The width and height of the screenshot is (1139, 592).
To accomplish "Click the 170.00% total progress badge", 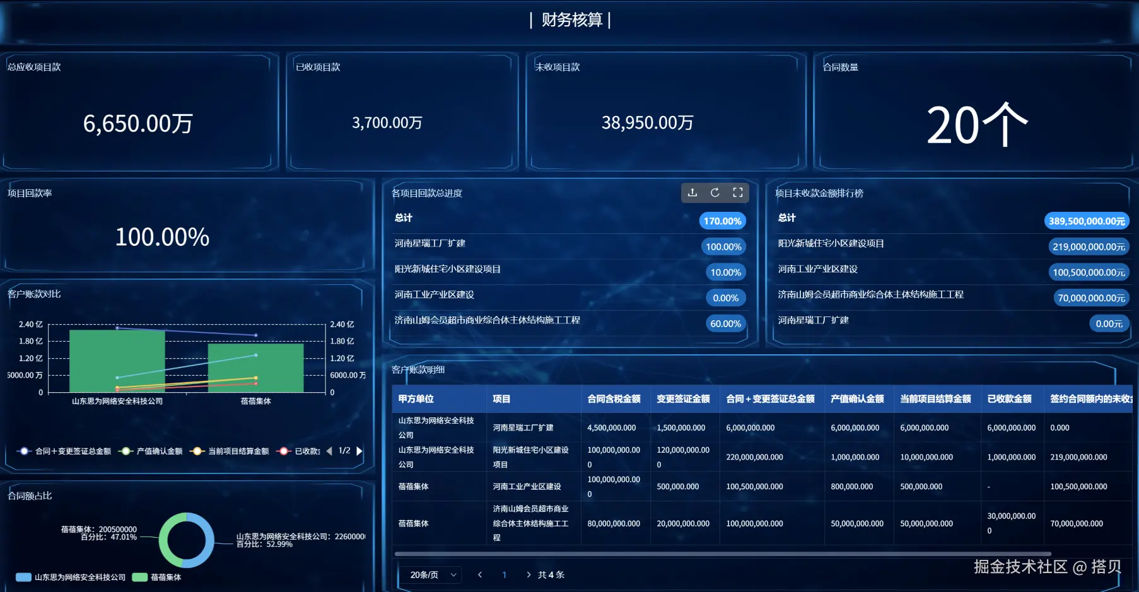I will pos(722,221).
